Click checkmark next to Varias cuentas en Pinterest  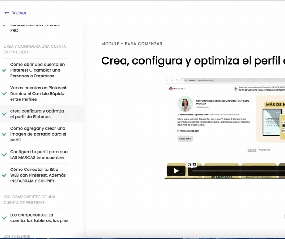(5, 94)
